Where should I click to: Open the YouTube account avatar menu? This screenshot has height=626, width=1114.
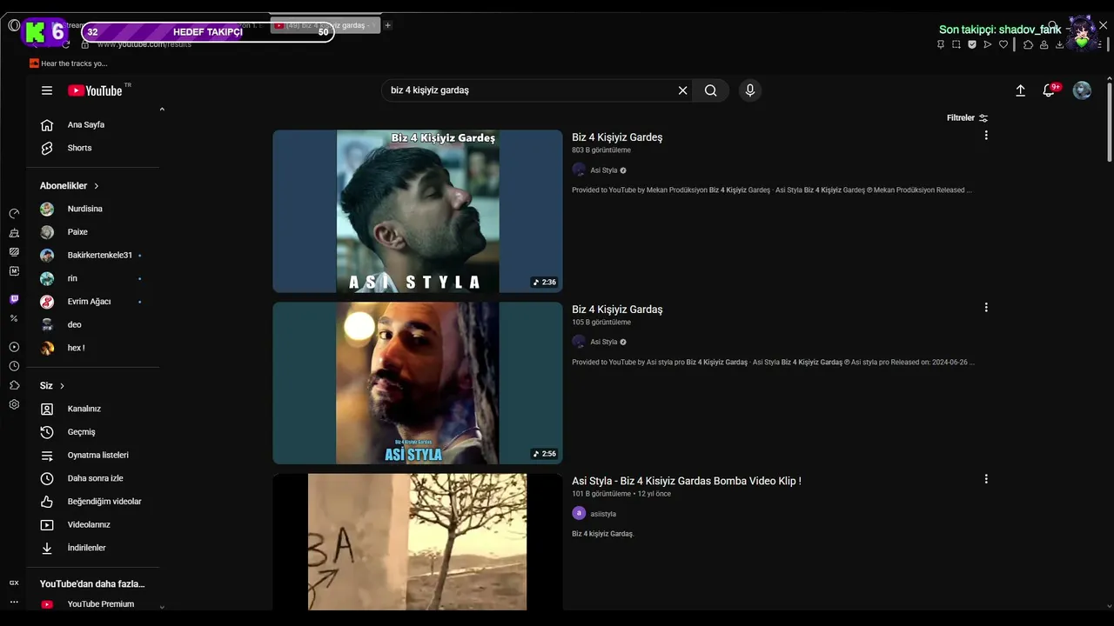1082,90
